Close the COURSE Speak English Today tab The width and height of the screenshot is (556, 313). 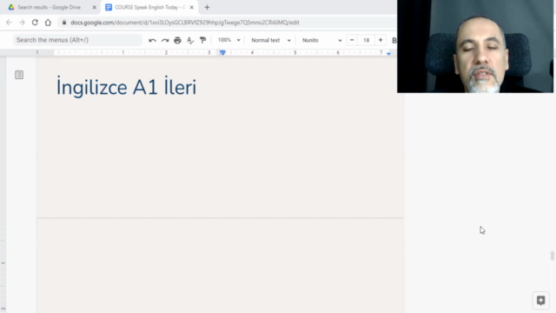(191, 8)
